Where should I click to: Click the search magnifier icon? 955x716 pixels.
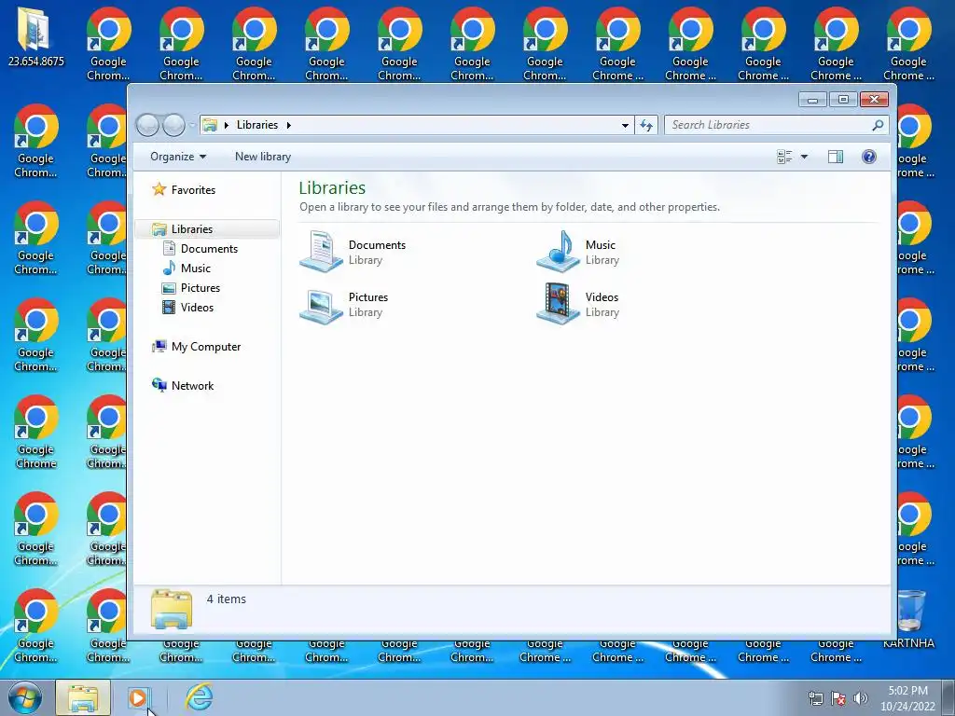tap(878, 125)
